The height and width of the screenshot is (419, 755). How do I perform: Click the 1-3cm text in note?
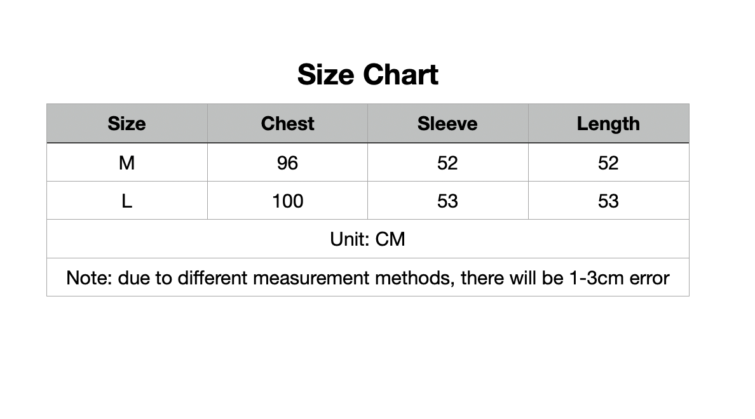coord(593,278)
